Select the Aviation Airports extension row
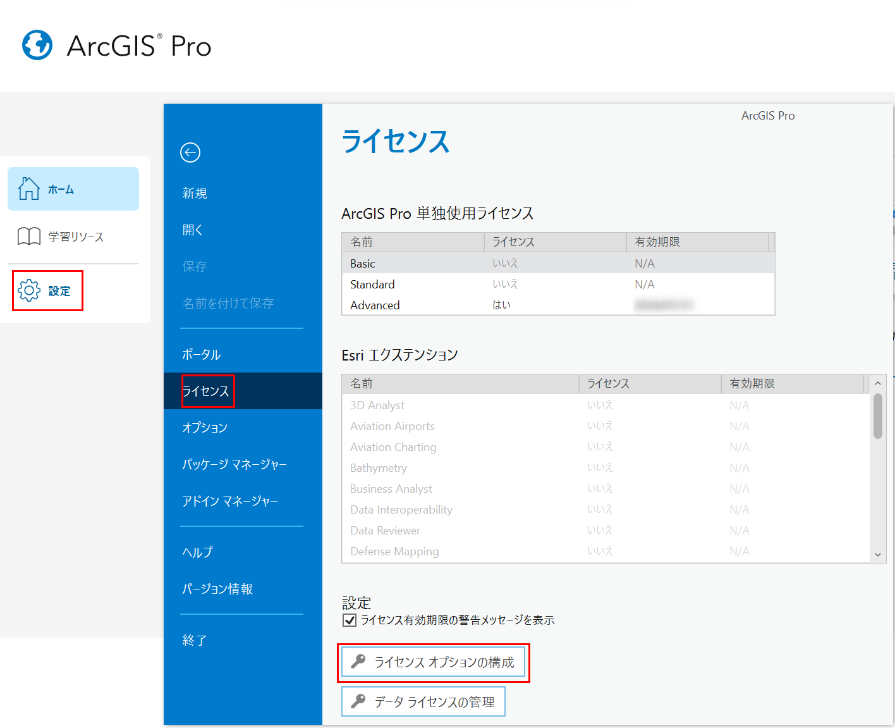895x728 pixels. click(606, 426)
